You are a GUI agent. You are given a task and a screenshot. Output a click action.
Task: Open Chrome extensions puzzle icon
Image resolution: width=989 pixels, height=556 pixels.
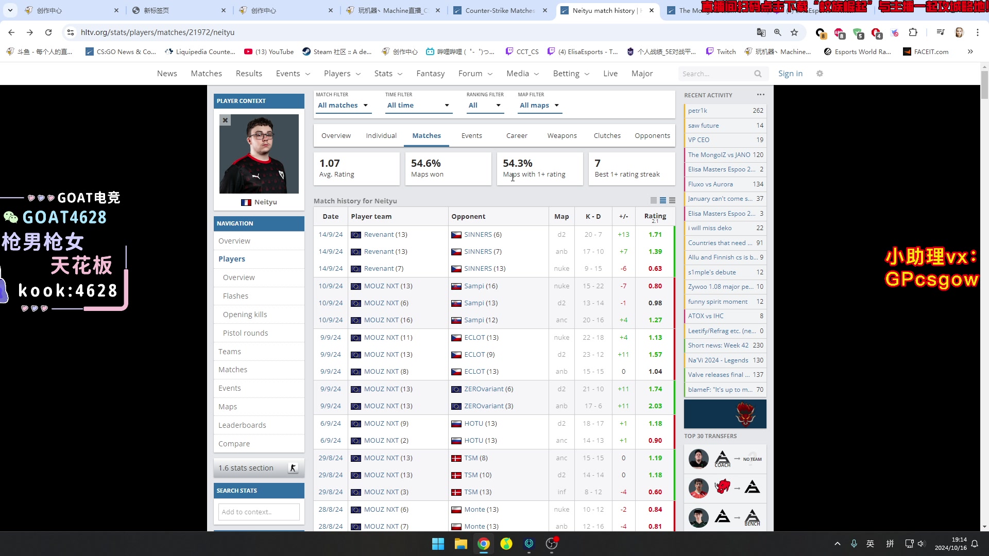click(913, 32)
